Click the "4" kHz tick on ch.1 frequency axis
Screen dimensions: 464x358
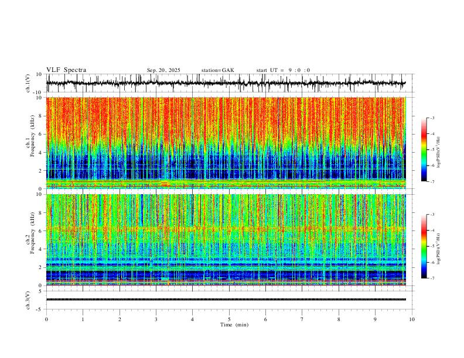(x=42, y=153)
